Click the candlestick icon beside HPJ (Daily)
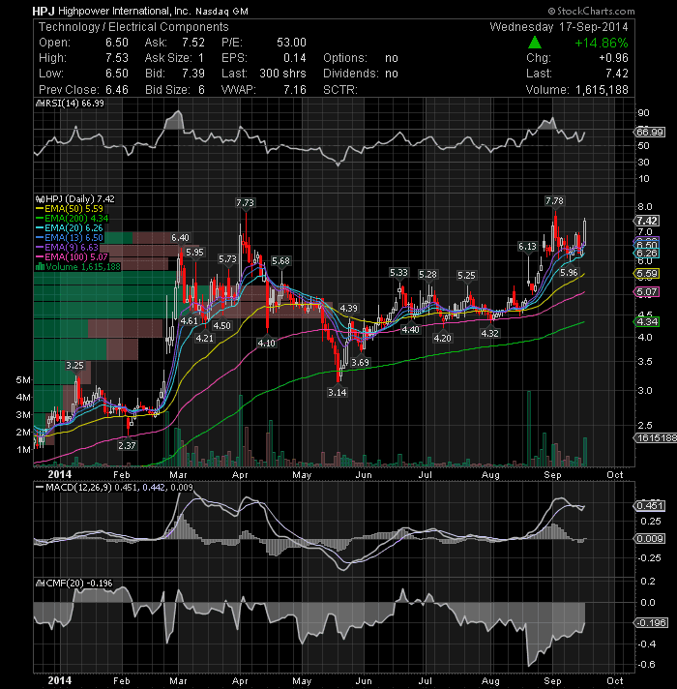 click(x=40, y=199)
